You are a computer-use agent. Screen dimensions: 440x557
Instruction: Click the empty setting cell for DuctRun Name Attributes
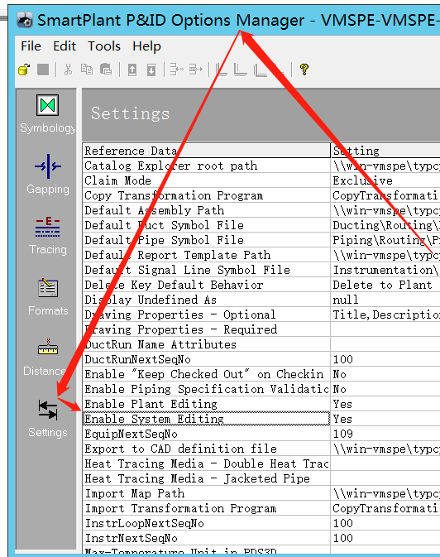(x=385, y=345)
